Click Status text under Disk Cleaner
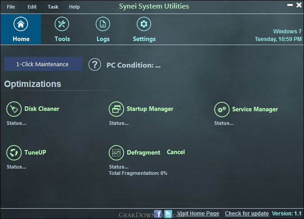 click(x=17, y=123)
